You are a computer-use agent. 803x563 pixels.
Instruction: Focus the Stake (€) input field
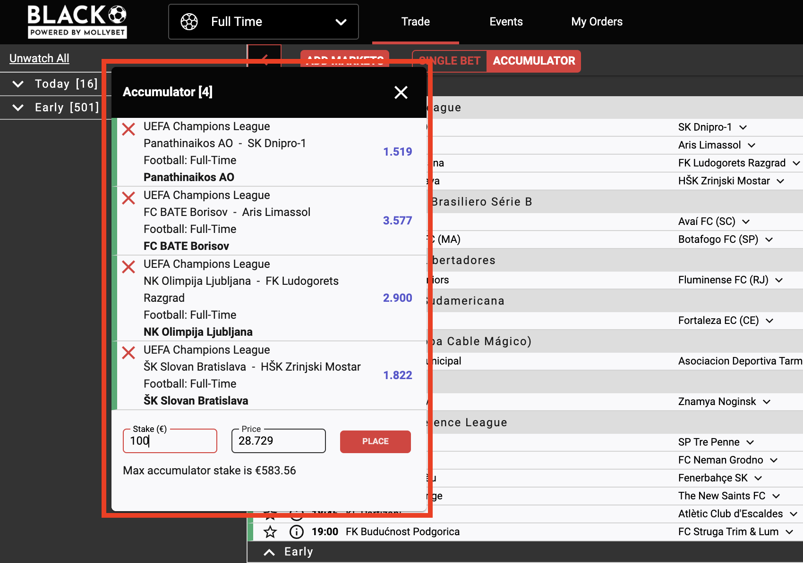170,441
